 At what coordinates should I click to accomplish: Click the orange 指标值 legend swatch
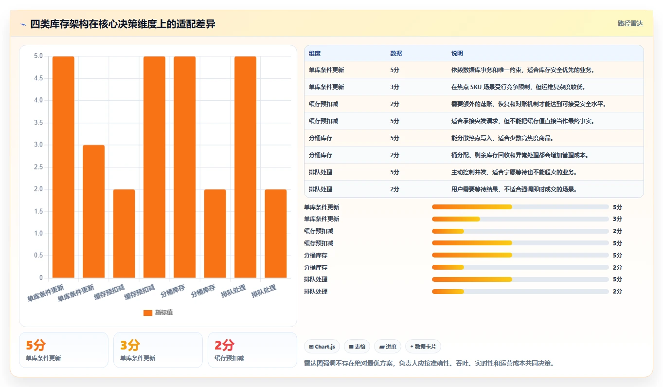pos(147,313)
